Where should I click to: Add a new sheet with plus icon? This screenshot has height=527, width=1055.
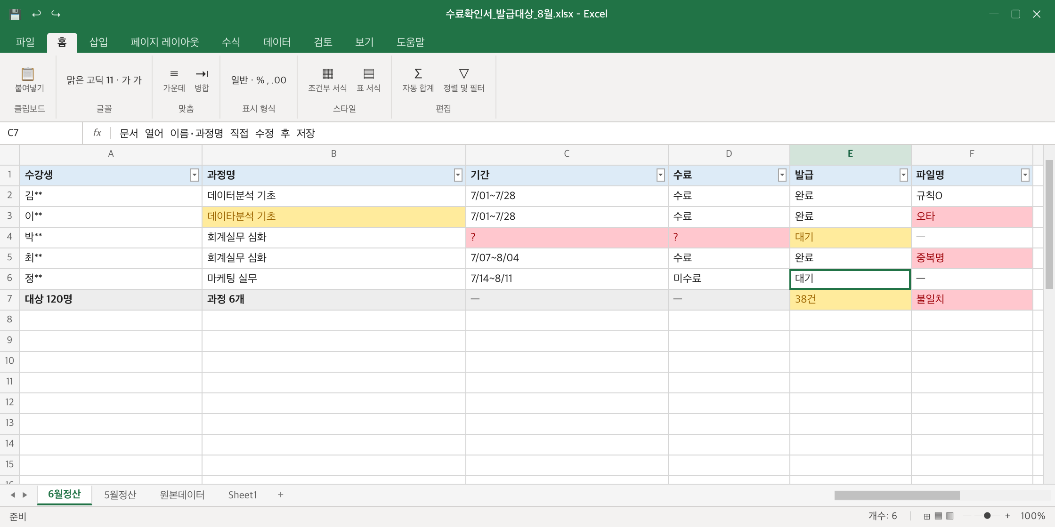coord(281,495)
